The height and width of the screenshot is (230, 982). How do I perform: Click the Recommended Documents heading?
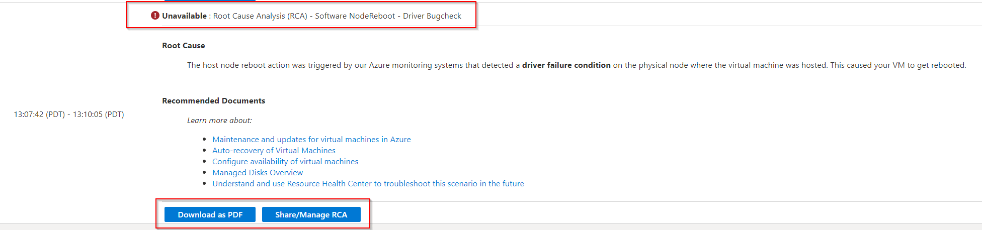point(213,101)
